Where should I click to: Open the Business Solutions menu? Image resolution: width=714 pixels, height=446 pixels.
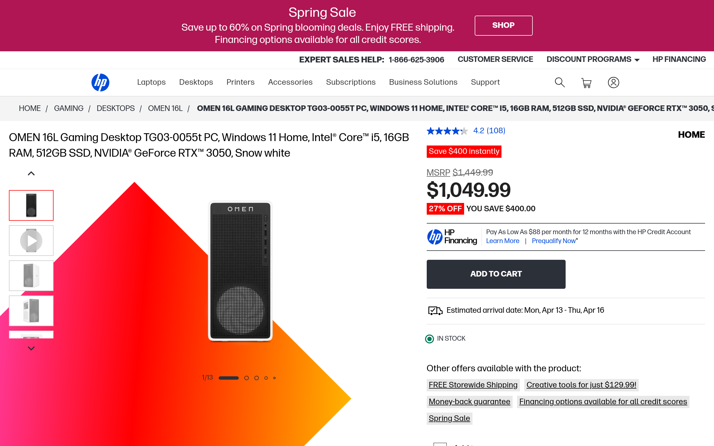pos(423,82)
